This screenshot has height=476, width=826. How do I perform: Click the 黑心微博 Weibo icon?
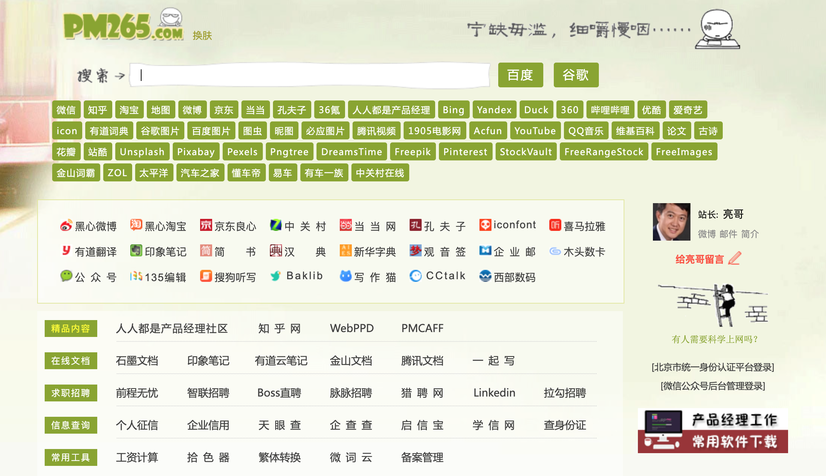[66, 225]
